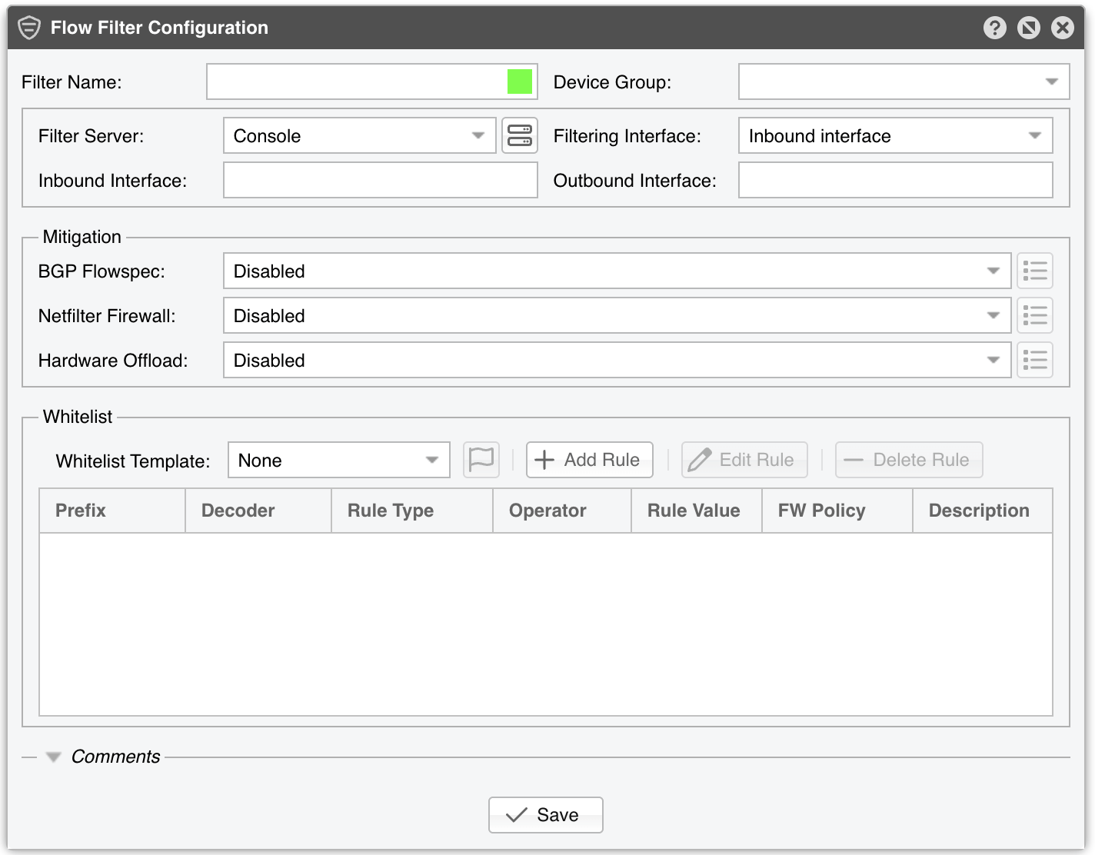Sort by the Description column header
This screenshot has height=855, width=1095.
983,511
